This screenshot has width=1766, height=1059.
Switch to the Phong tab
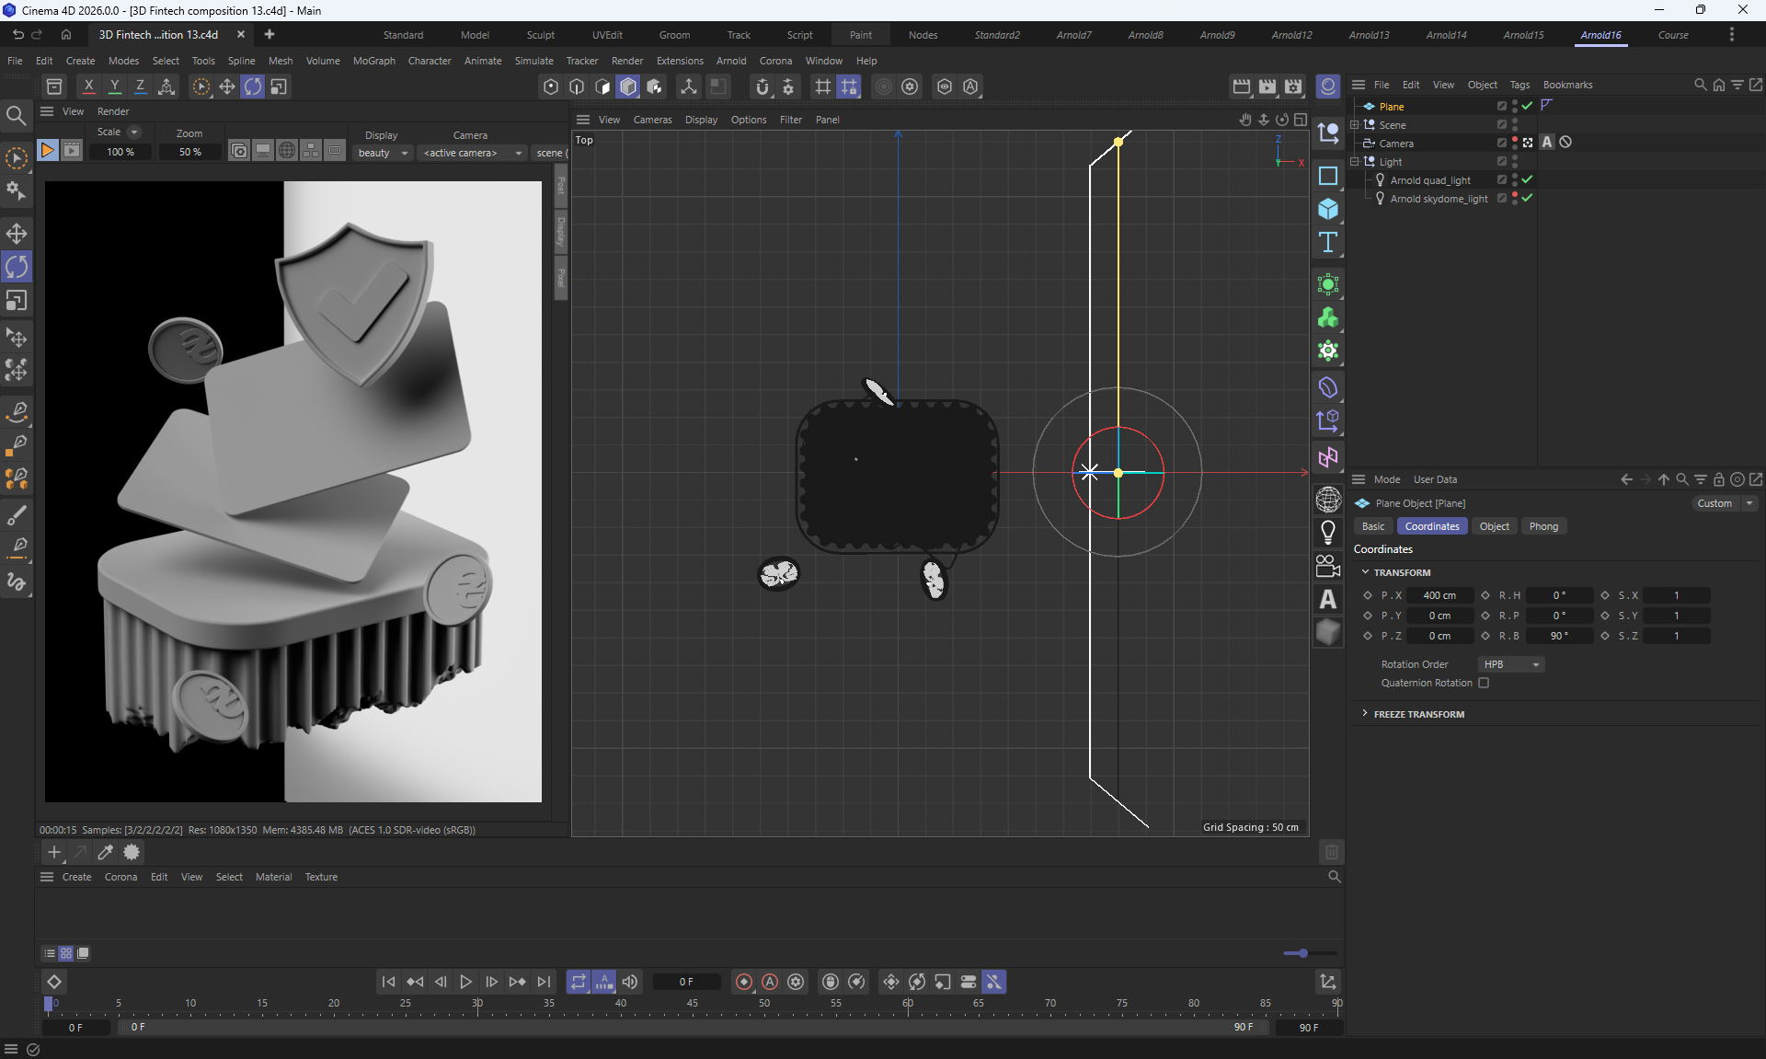pyautogui.click(x=1543, y=526)
